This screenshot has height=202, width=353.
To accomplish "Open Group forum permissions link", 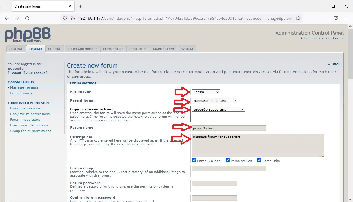I will click(x=31, y=131).
